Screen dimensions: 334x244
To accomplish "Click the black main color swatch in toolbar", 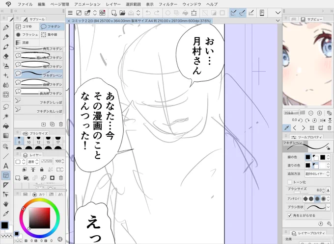I will 4,225.
